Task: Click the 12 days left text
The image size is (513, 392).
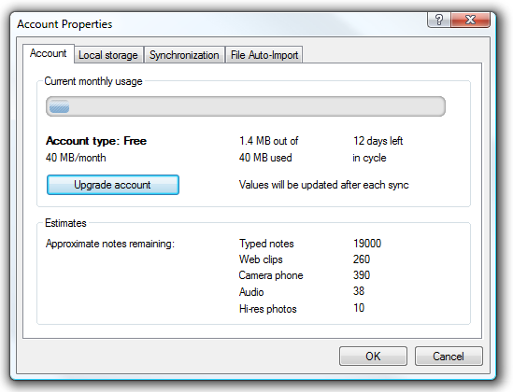Action: [x=378, y=141]
